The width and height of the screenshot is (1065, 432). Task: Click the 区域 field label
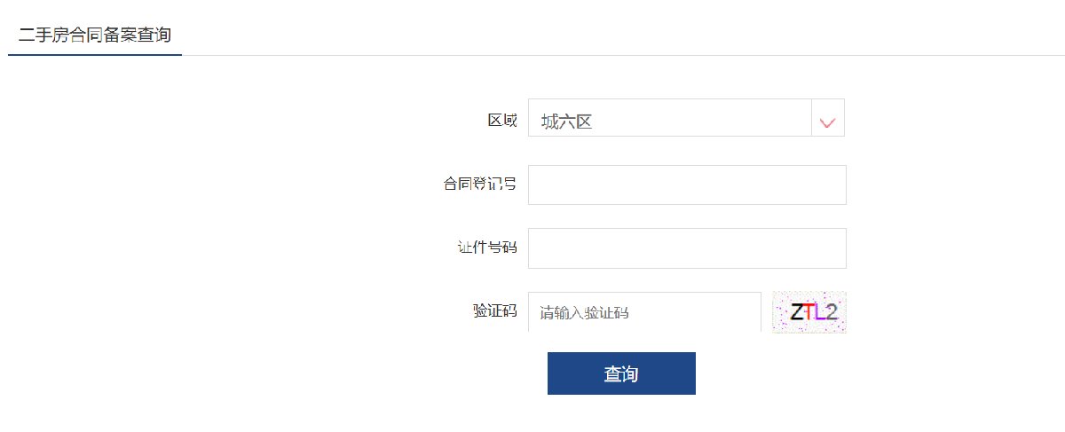(x=501, y=120)
